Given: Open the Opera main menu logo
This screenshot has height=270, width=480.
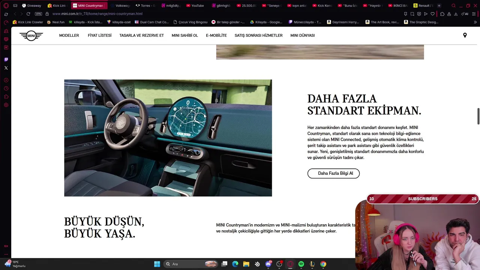Looking at the screenshot, I should point(6,6).
